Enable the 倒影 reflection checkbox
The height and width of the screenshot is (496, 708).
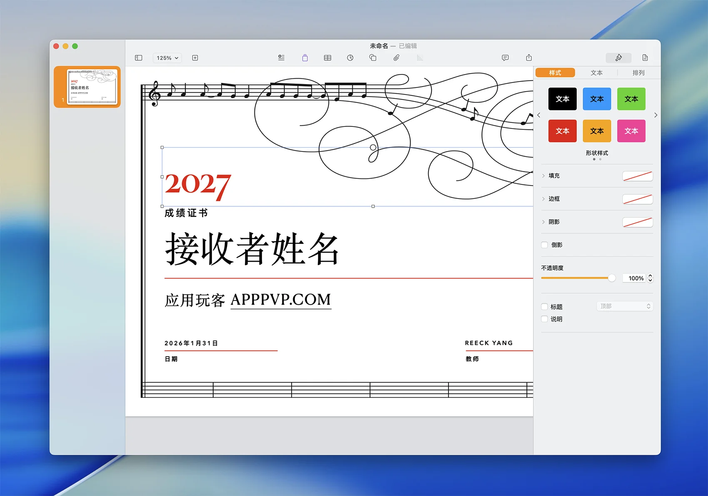pyautogui.click(x=544, y=245)
